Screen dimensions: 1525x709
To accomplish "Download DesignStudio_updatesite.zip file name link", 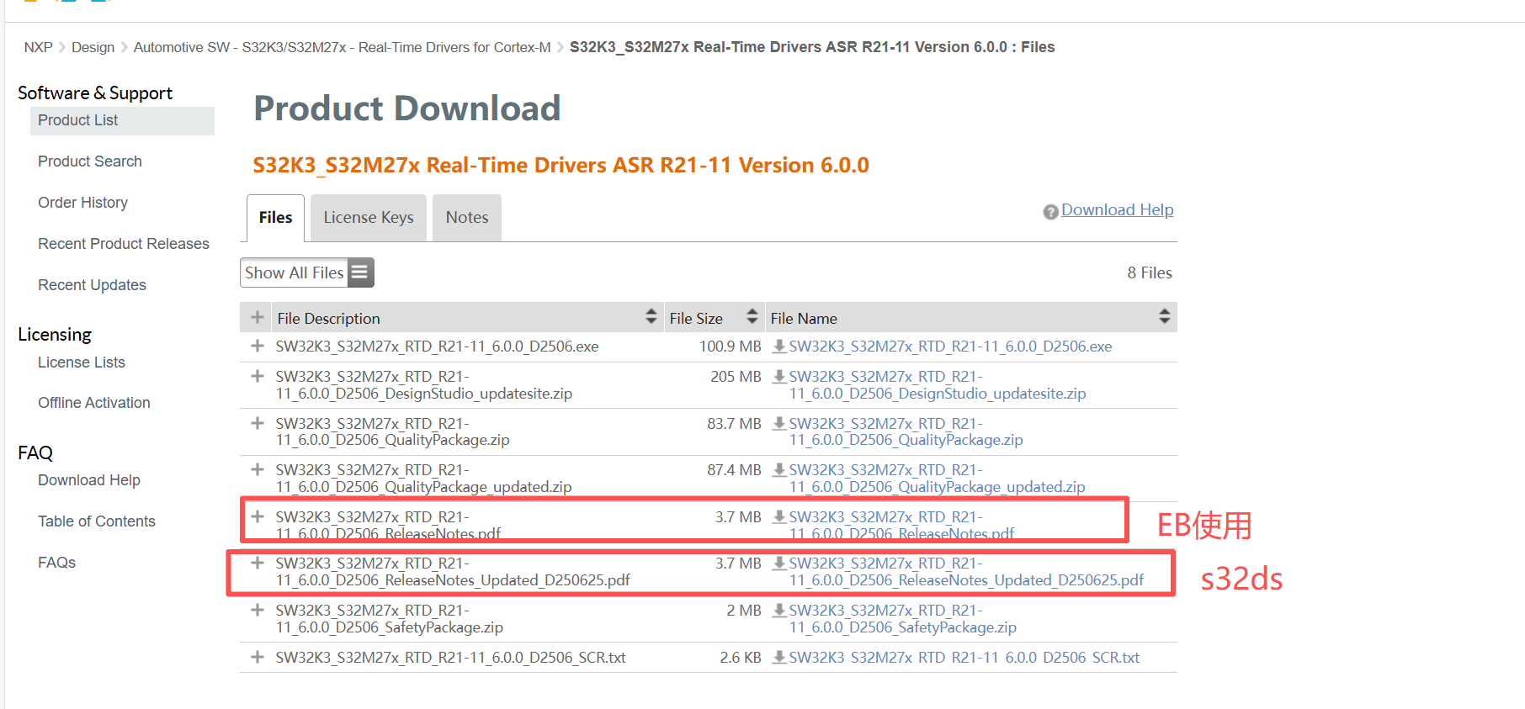I will [938, 385].
